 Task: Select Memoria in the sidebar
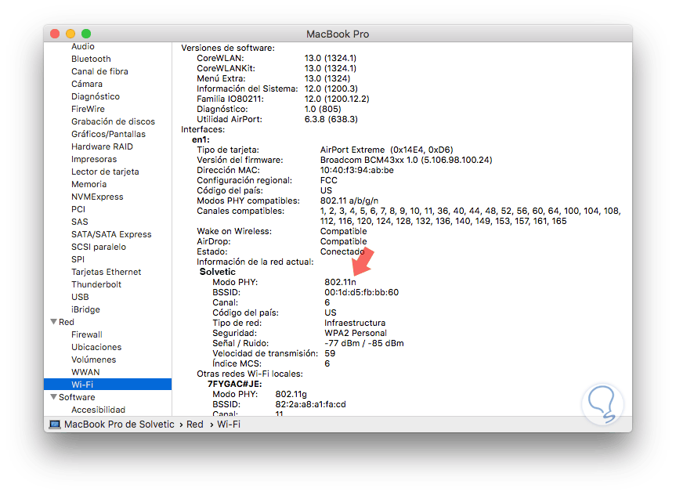coord(89,184)
